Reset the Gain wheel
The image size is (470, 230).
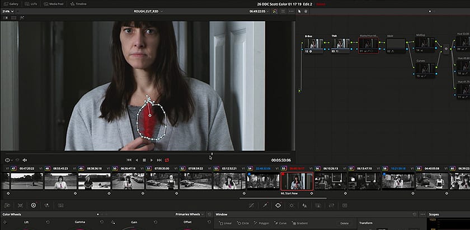click(156, 222)
